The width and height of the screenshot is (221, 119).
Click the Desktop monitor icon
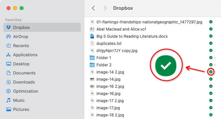(8, 64)
